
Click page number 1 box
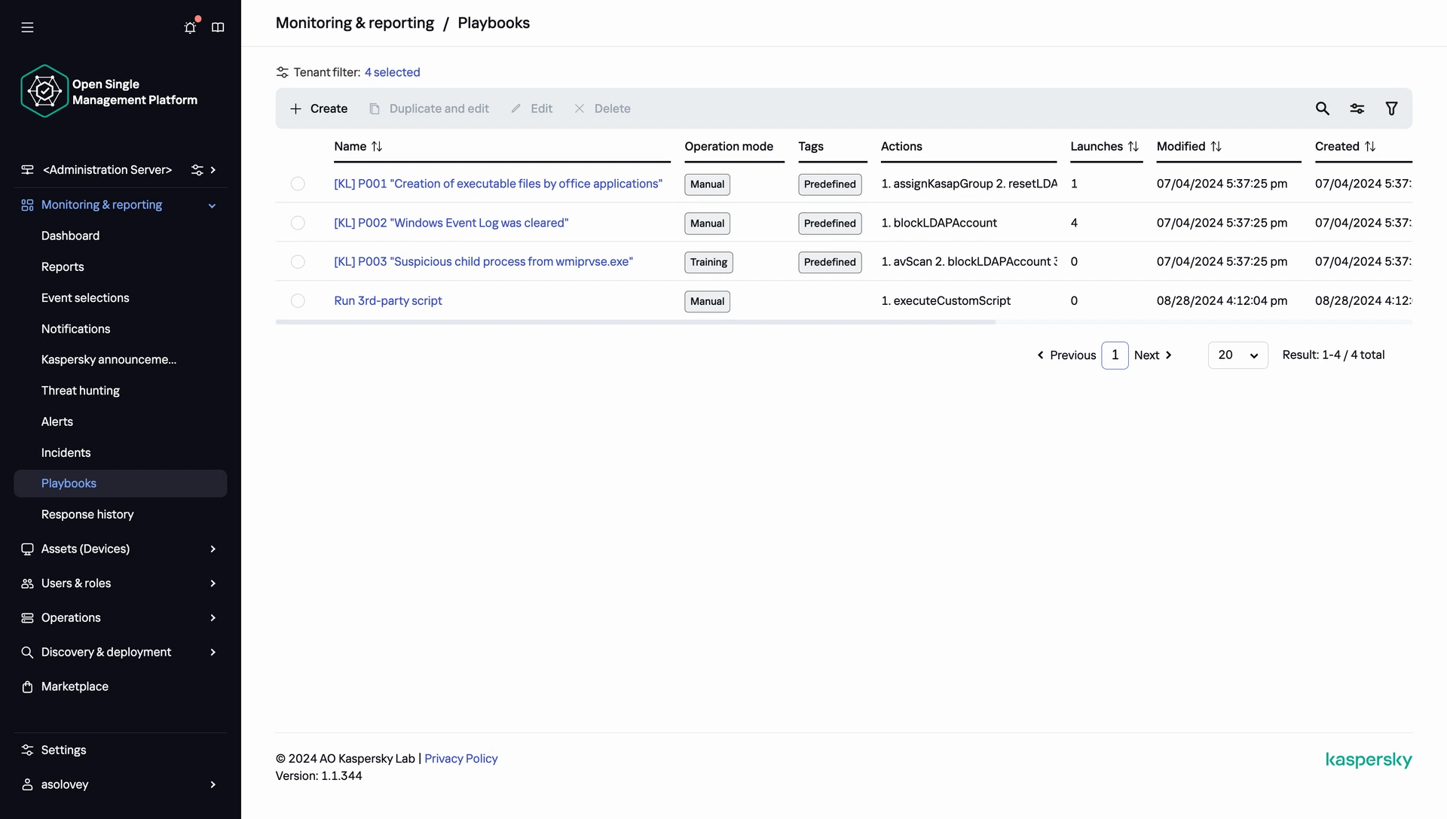pos(1115,355)
